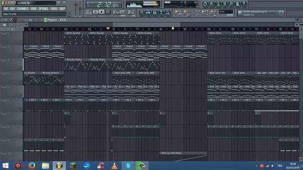Open the Bass Intro Var clip menu
Image resolution: width=303 pixels, height=170 pixels.
(x=208, y=73)
